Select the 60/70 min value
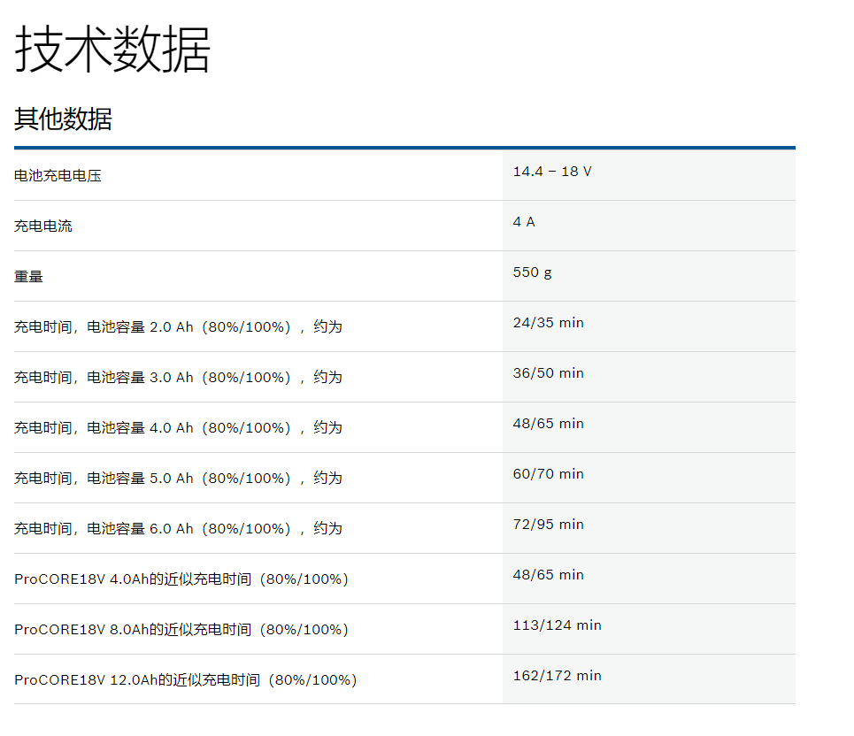 point(548,474)
